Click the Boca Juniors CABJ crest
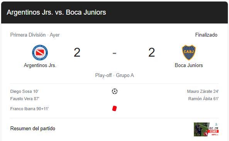229x141 pixels. click(x=189, y=52)
